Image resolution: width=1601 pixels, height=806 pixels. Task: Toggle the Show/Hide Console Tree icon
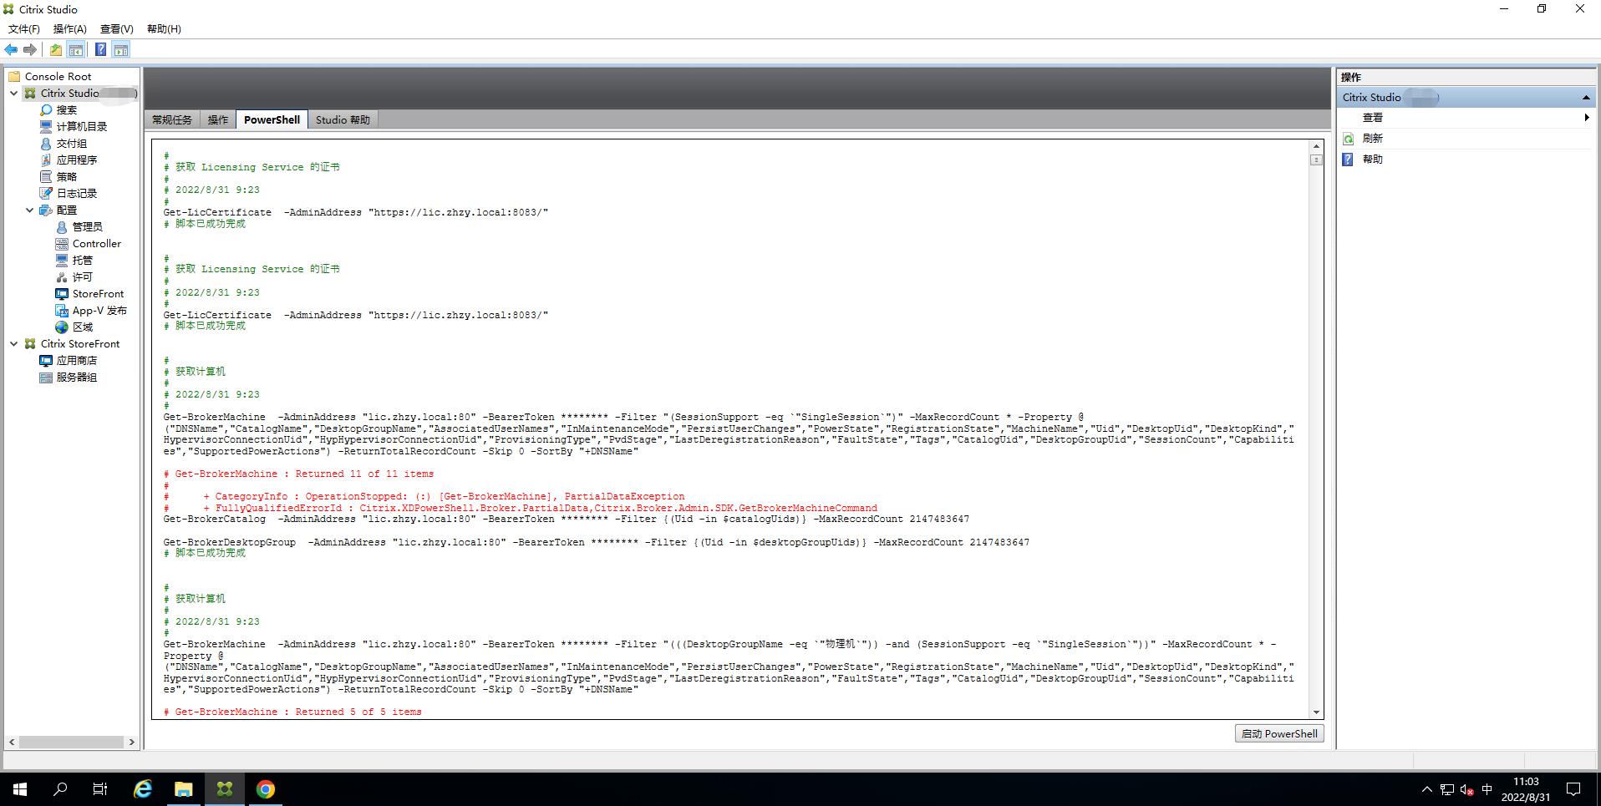(x=76, y=49)
